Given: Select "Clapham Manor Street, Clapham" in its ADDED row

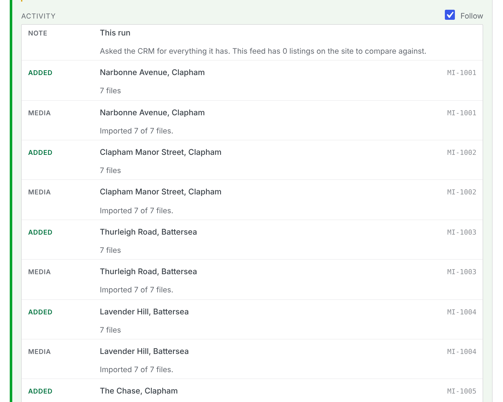Looking at the screenshot, I should [161, 152].
